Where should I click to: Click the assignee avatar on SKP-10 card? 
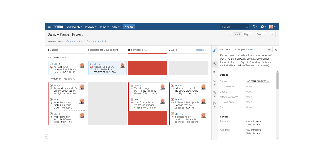(x=203, y=115)
